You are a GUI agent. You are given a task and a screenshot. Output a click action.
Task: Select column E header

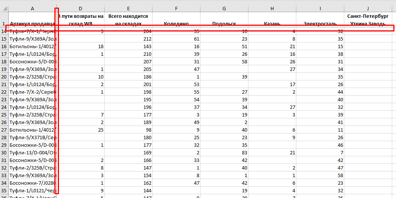tap(128, 8)
